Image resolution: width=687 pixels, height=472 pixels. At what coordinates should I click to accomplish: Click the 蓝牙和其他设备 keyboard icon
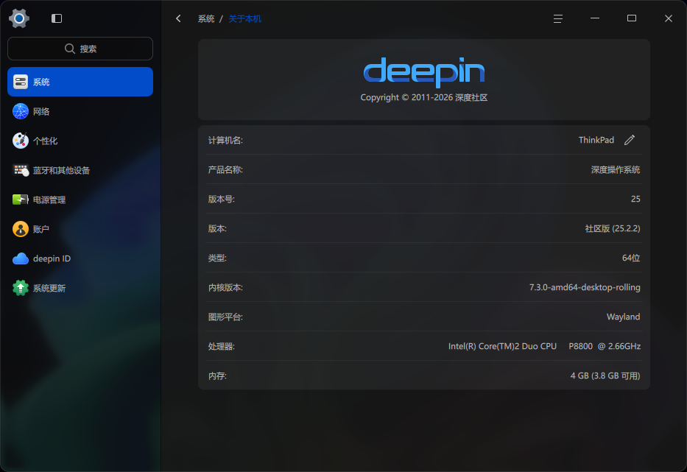pos(21,170)
